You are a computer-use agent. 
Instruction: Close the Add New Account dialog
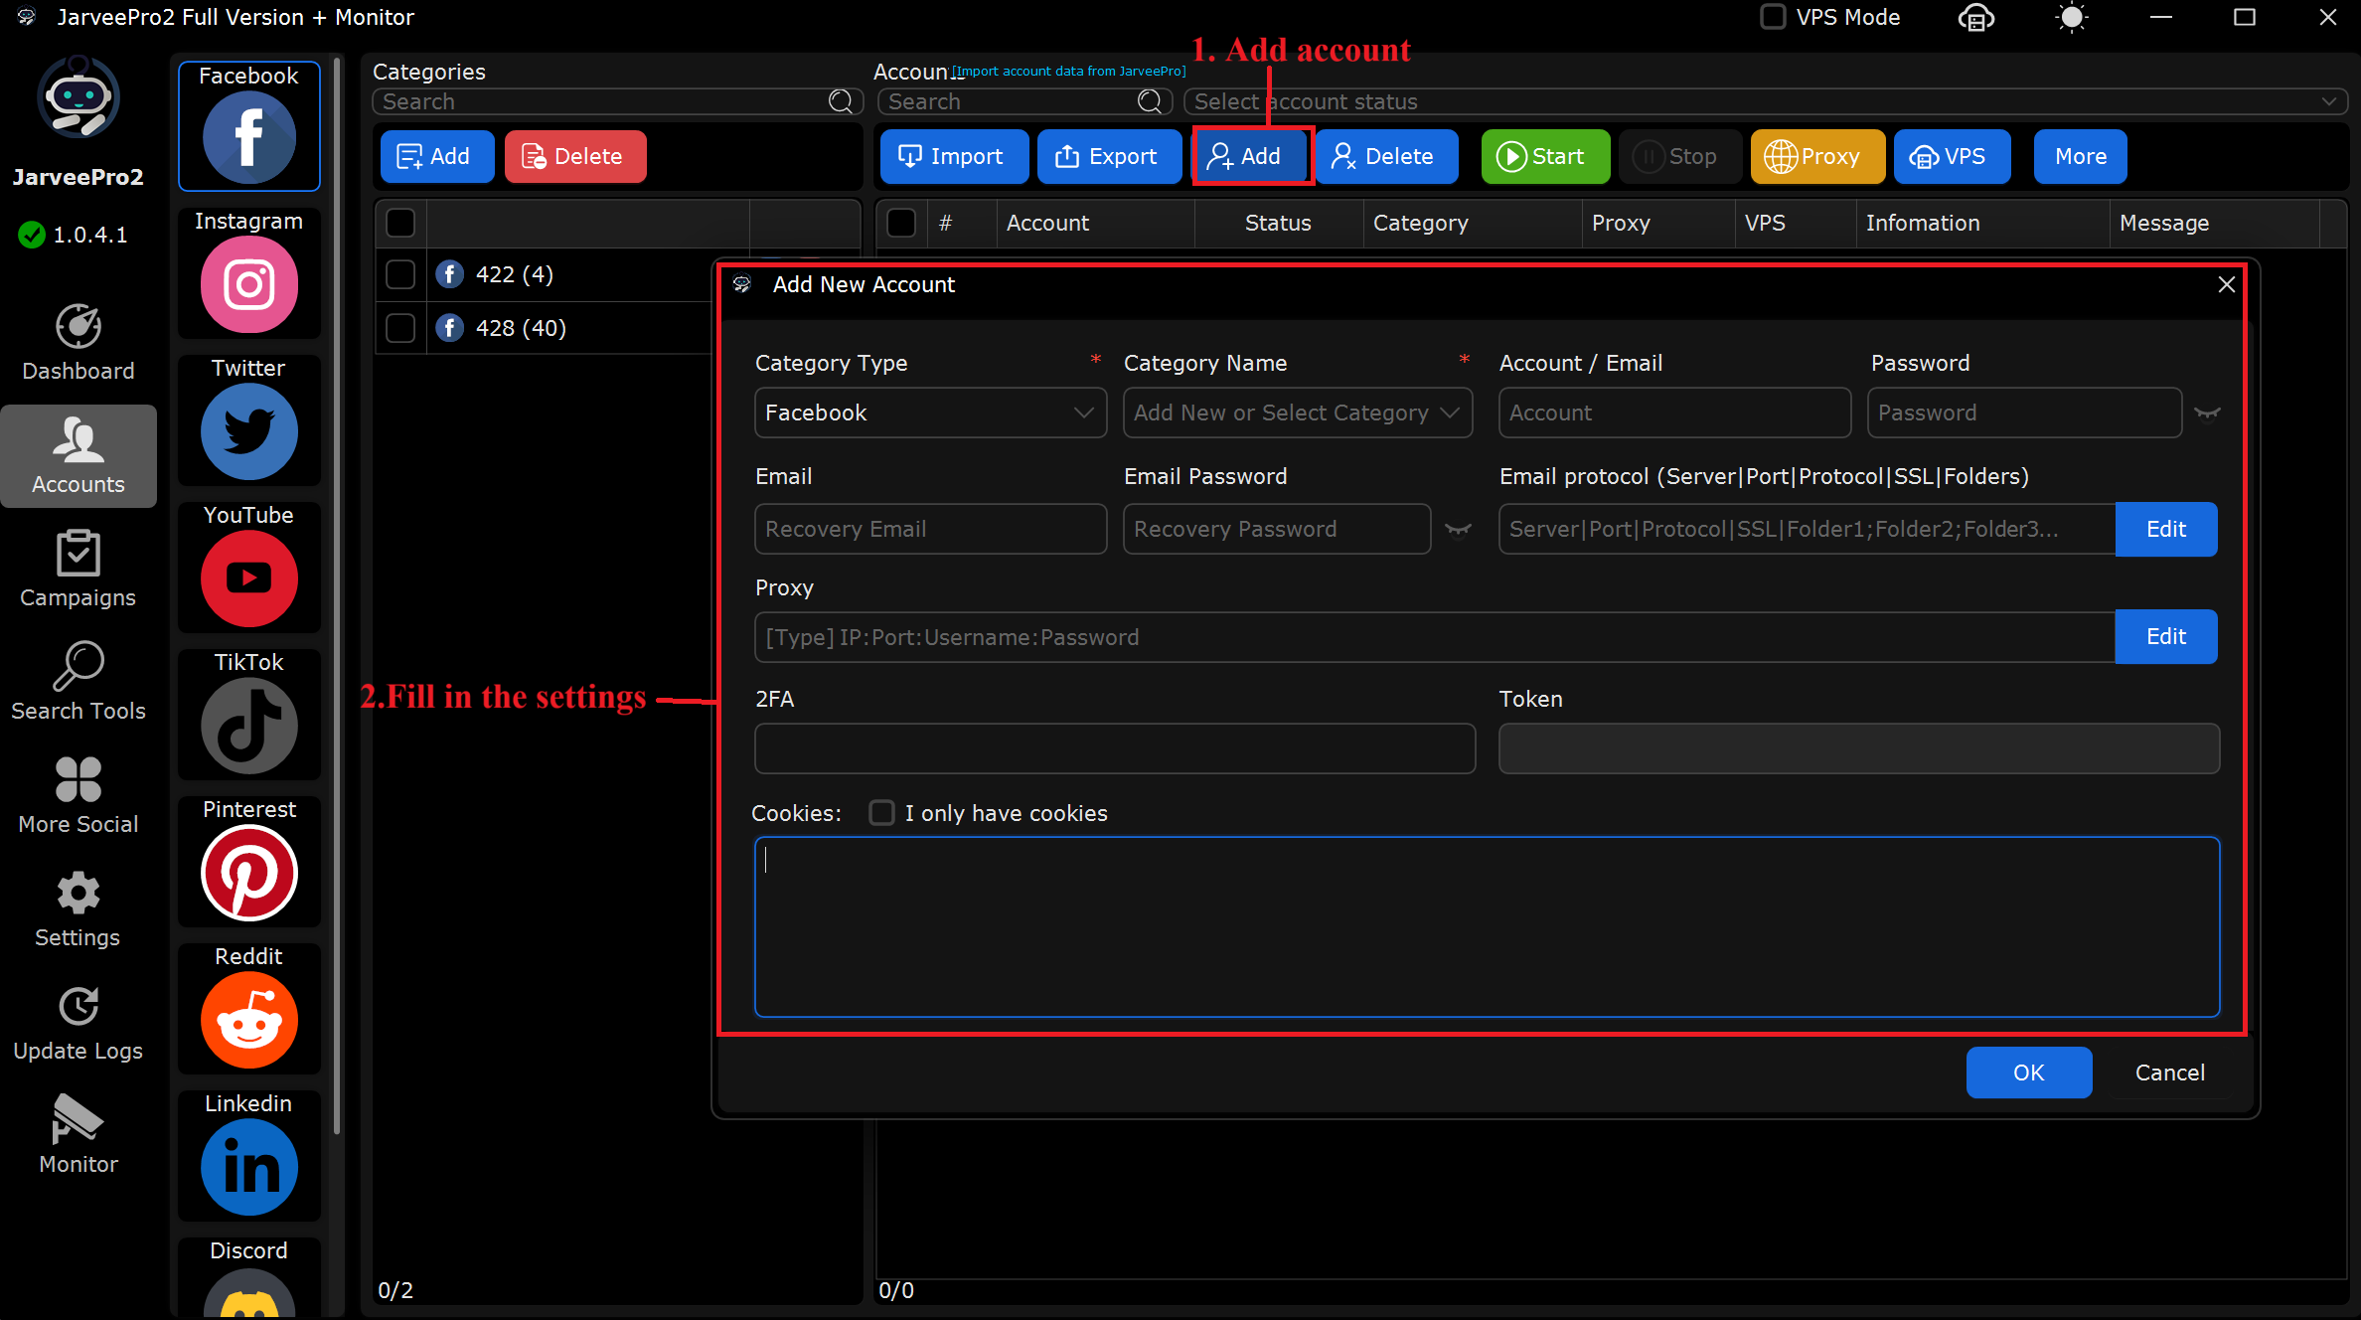pyautogui.click(x=2227, y=285)
